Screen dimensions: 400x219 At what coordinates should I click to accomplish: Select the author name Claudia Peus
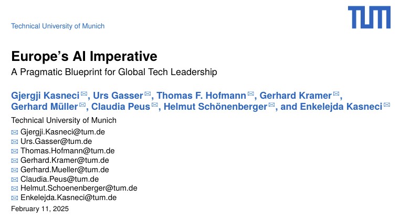121,107
